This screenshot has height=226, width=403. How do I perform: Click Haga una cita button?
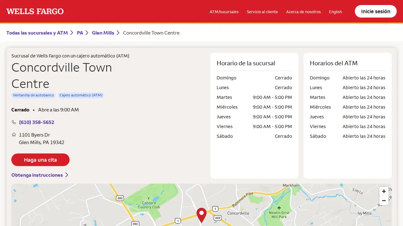coord(40,160)
